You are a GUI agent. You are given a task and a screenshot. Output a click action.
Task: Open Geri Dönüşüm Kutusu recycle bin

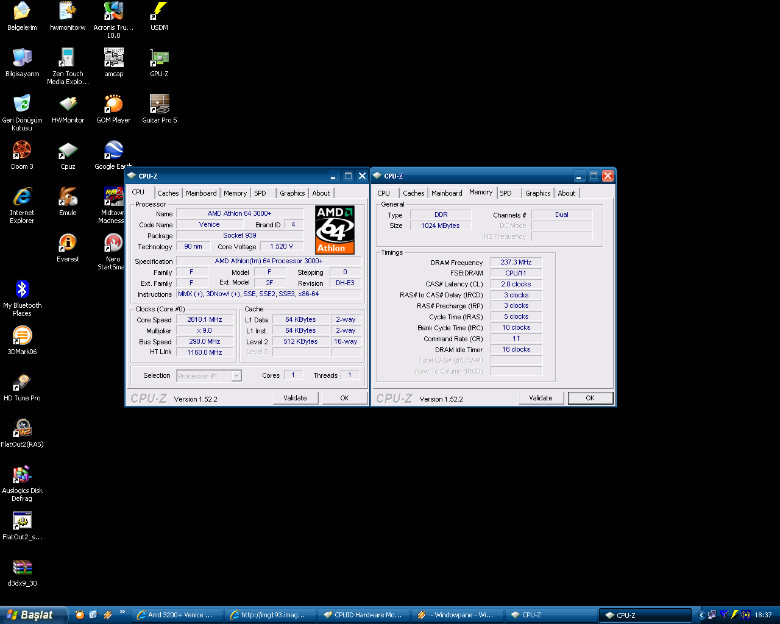tap(22, 113)
